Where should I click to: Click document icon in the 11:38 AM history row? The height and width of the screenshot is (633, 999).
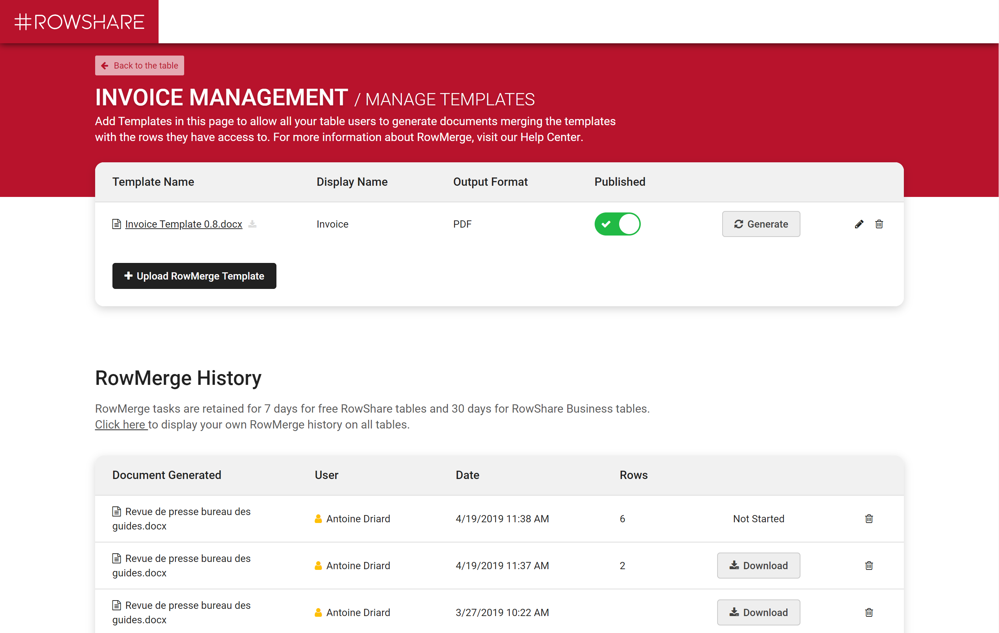(116, 511)
